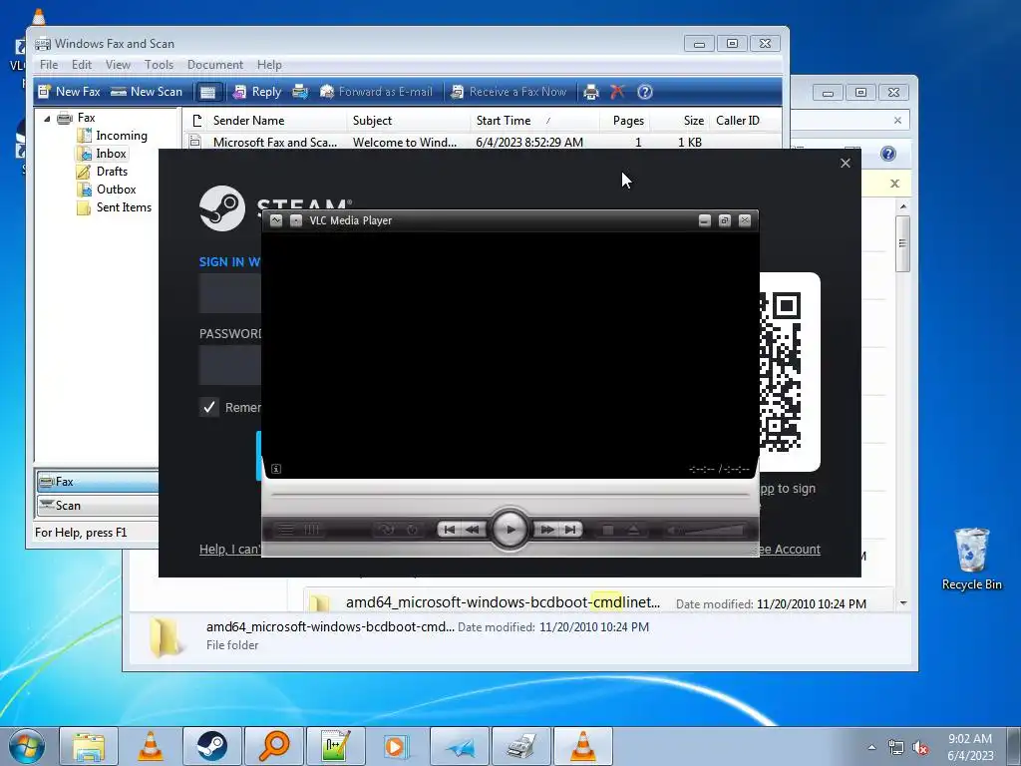Switch to the Scan view button
The image size is (1021, 766).
[97, 506]
